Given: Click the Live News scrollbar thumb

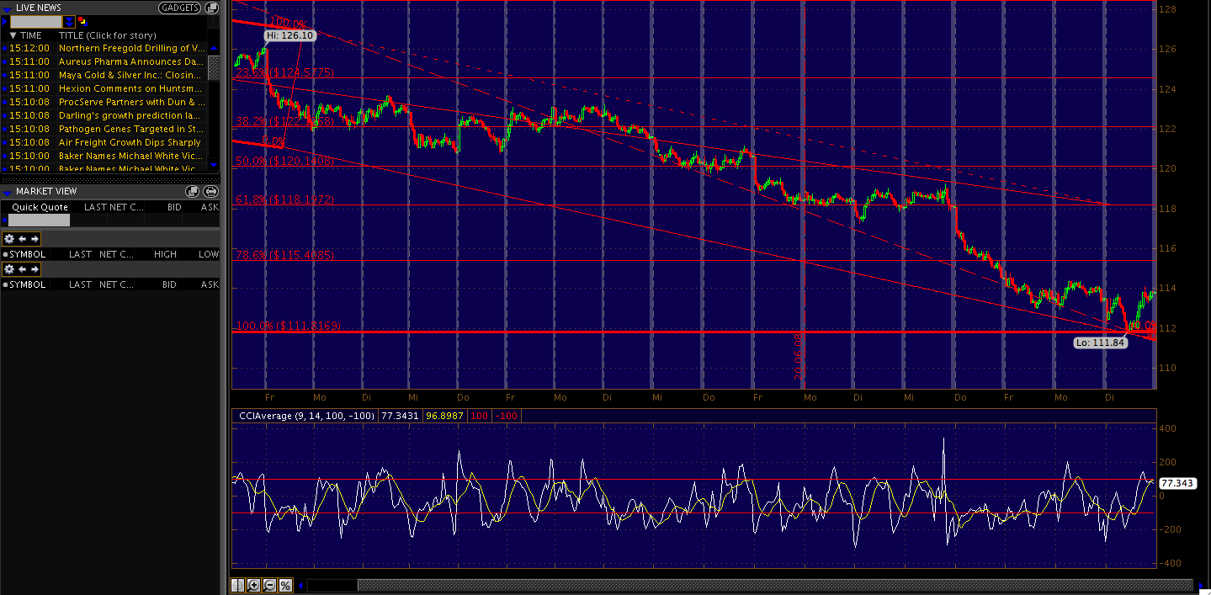Looking at the screenshot, I should tap(214, 67).
